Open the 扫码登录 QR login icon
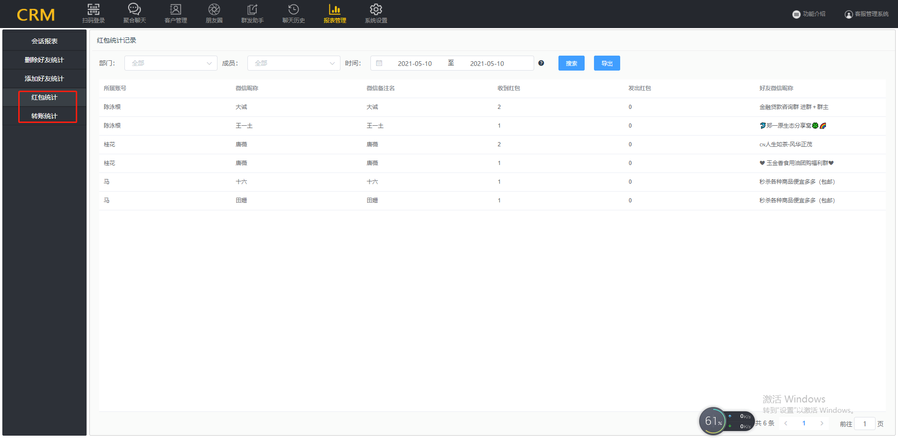898x438 pixels. [x=94, y=9]
